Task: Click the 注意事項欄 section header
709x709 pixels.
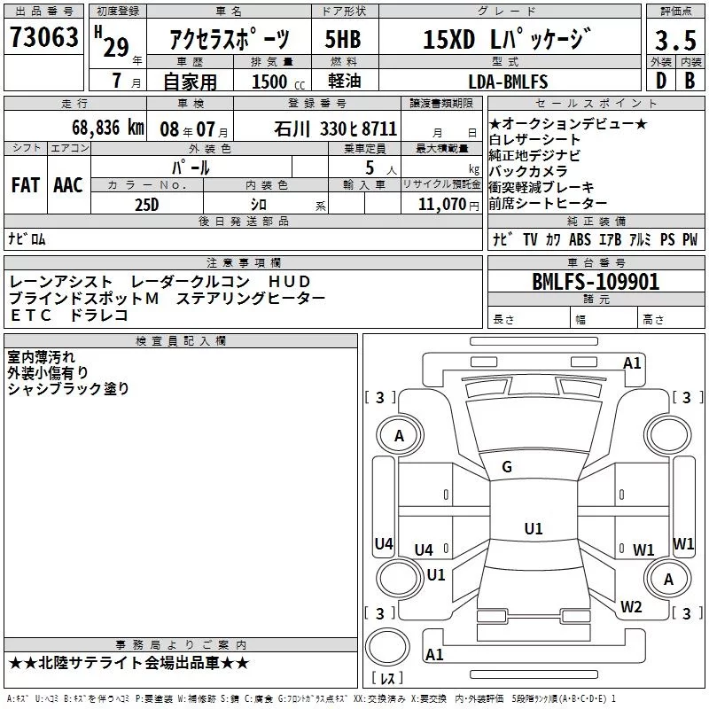Action: (243, 262)
